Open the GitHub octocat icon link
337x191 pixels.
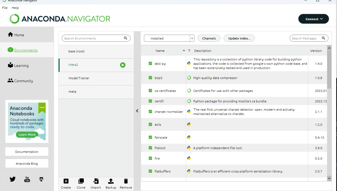point(41,179)
